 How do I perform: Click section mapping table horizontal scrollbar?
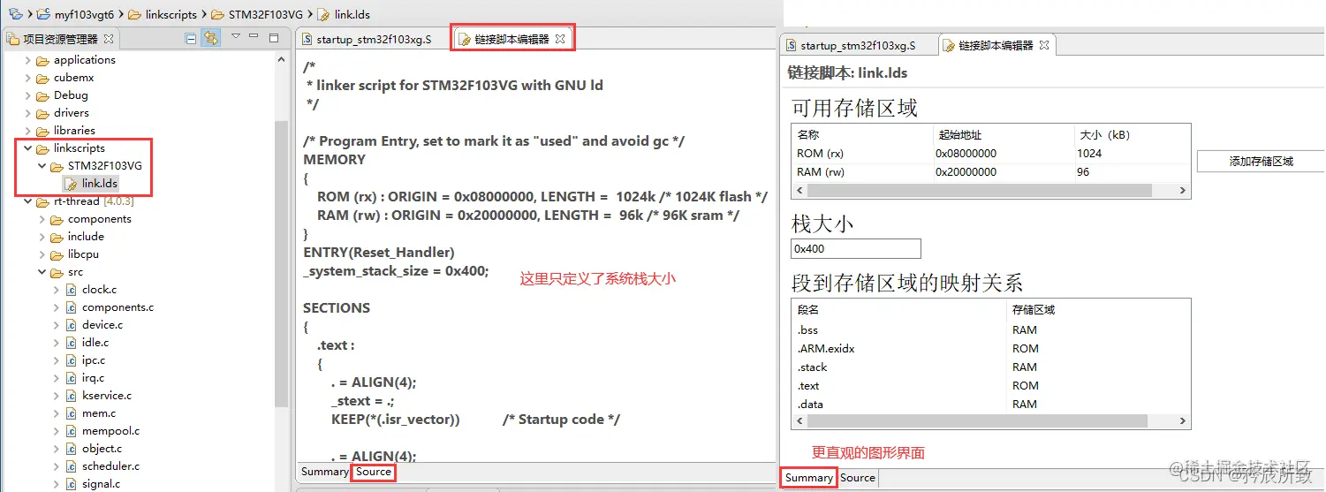(x=991, y=422)
